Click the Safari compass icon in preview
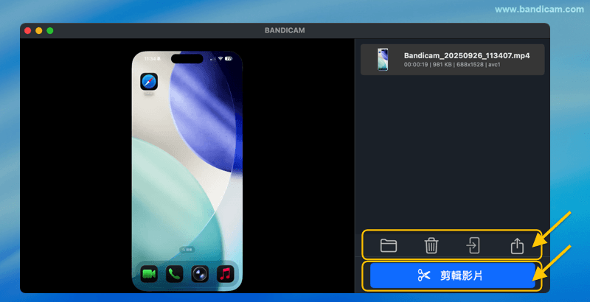 pyautogui.click(x=150, y=81)
